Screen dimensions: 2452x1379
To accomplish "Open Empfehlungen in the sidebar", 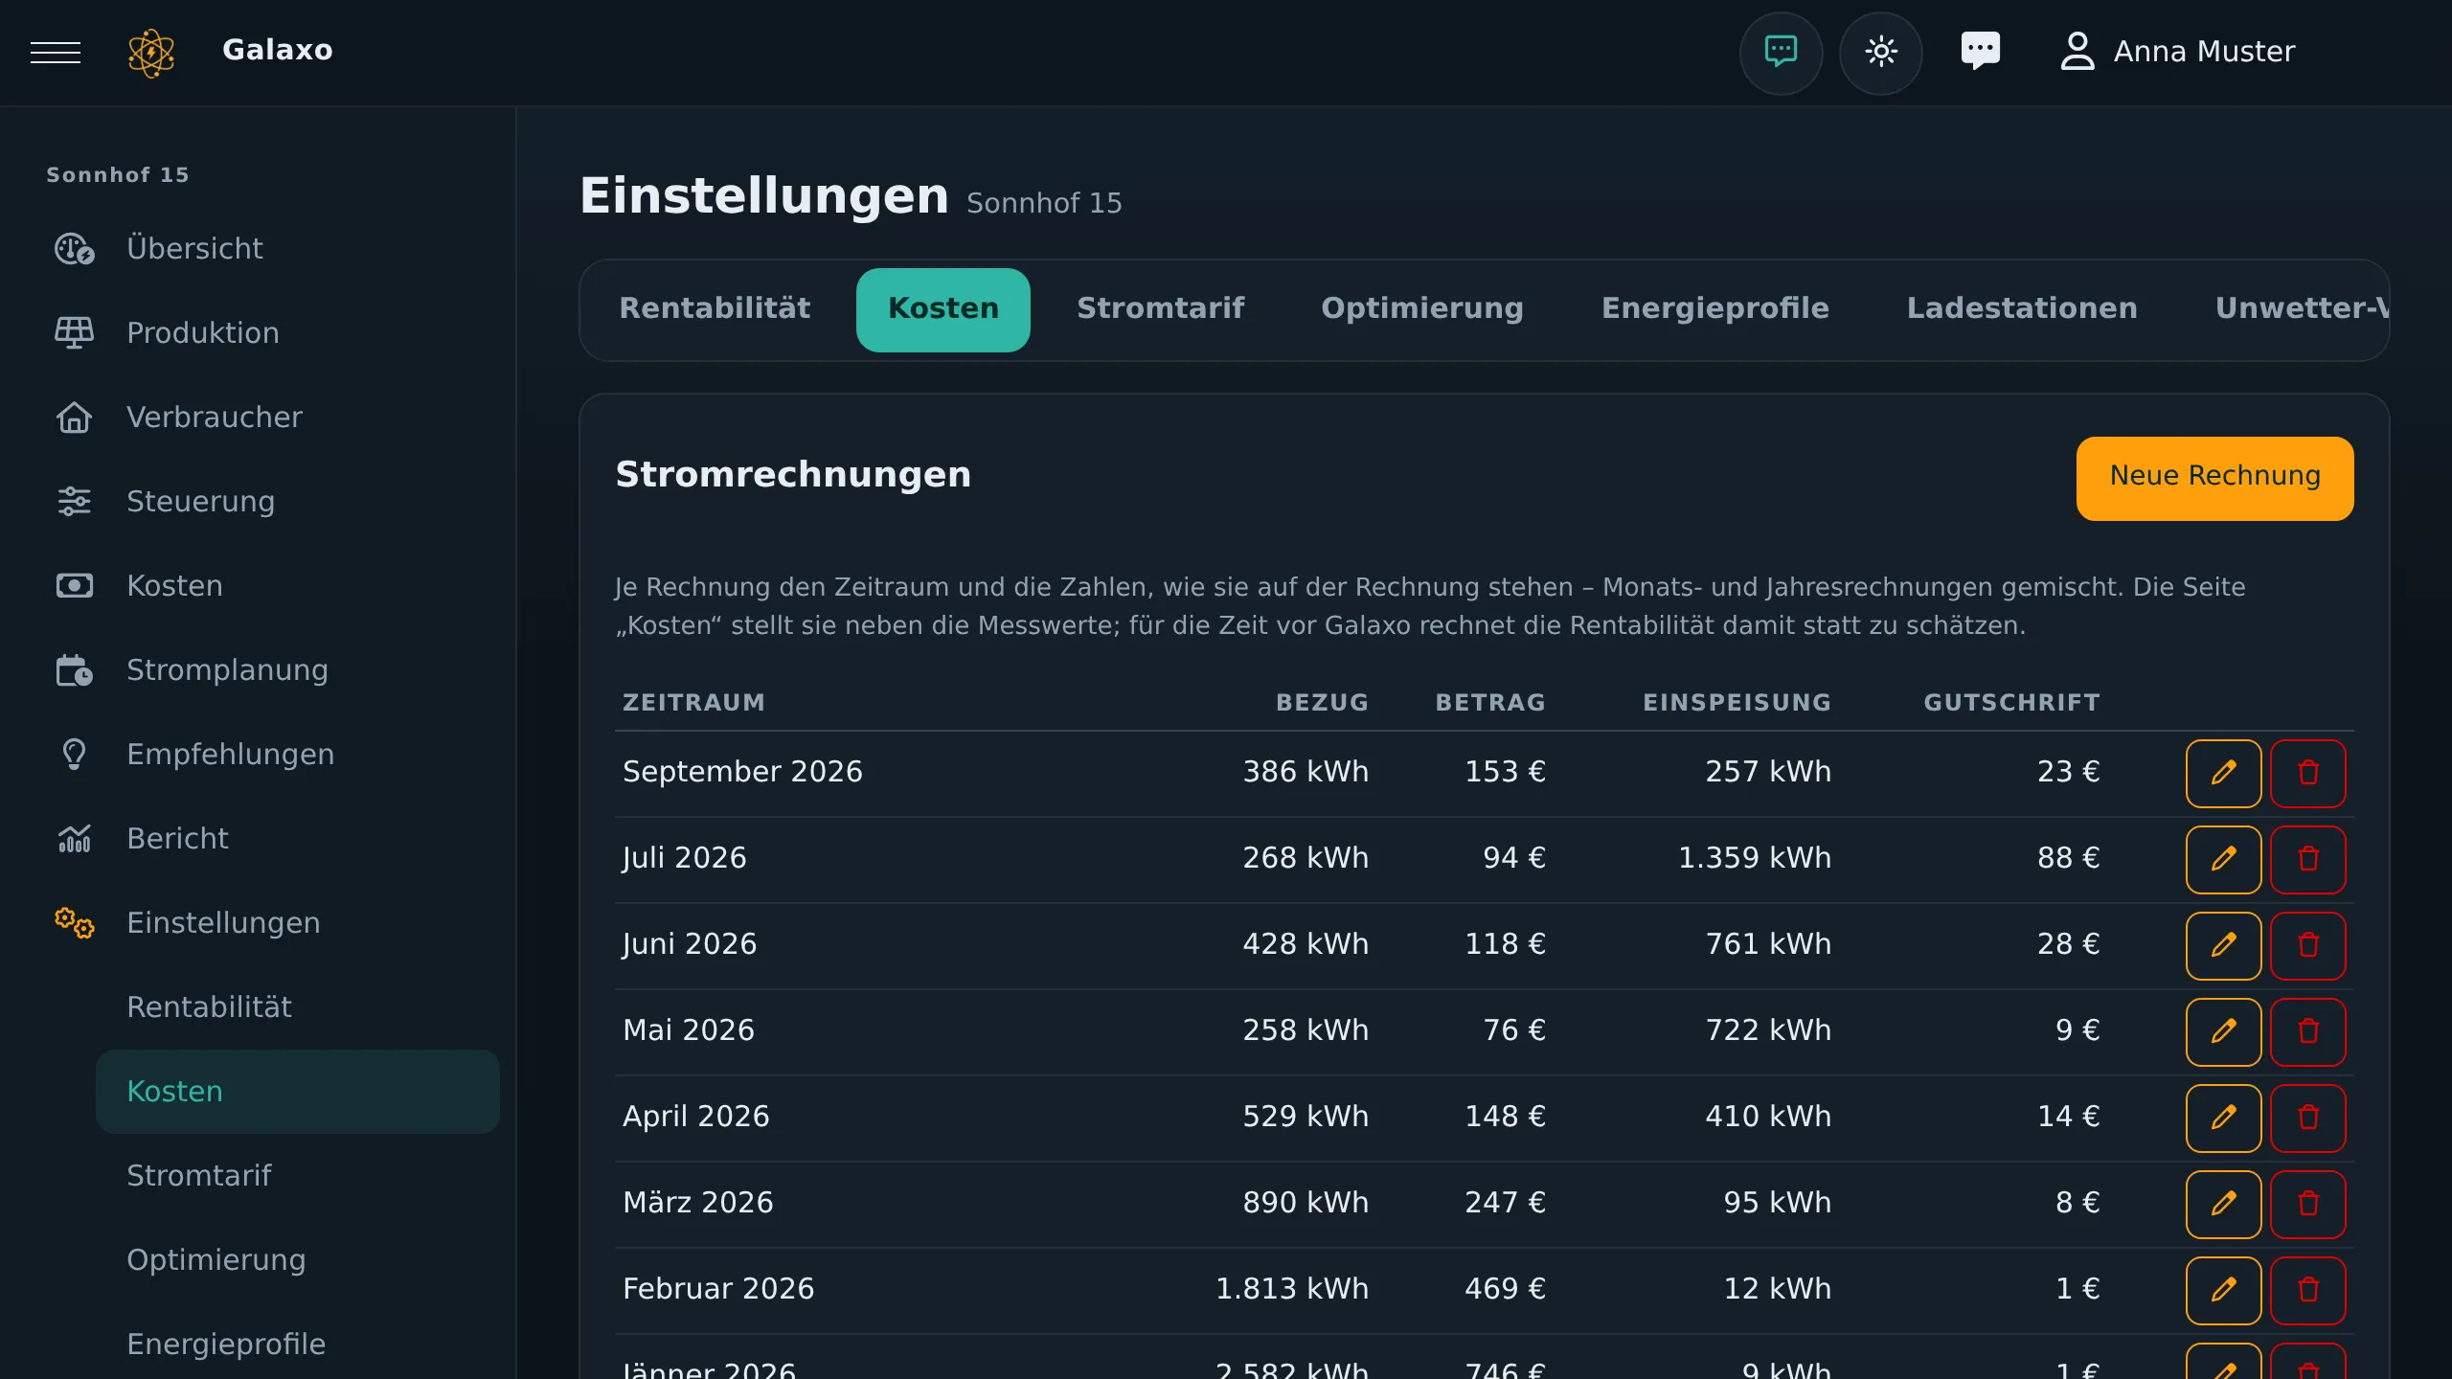I will pos(258,754).
